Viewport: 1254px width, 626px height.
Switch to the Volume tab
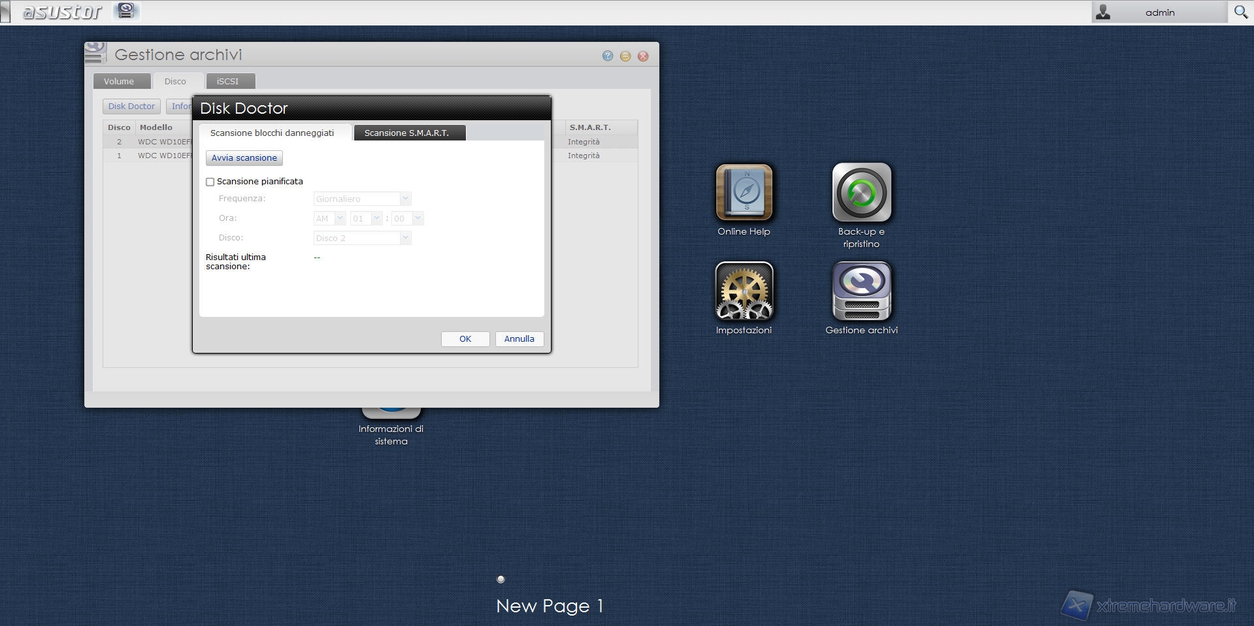point(119,81)
